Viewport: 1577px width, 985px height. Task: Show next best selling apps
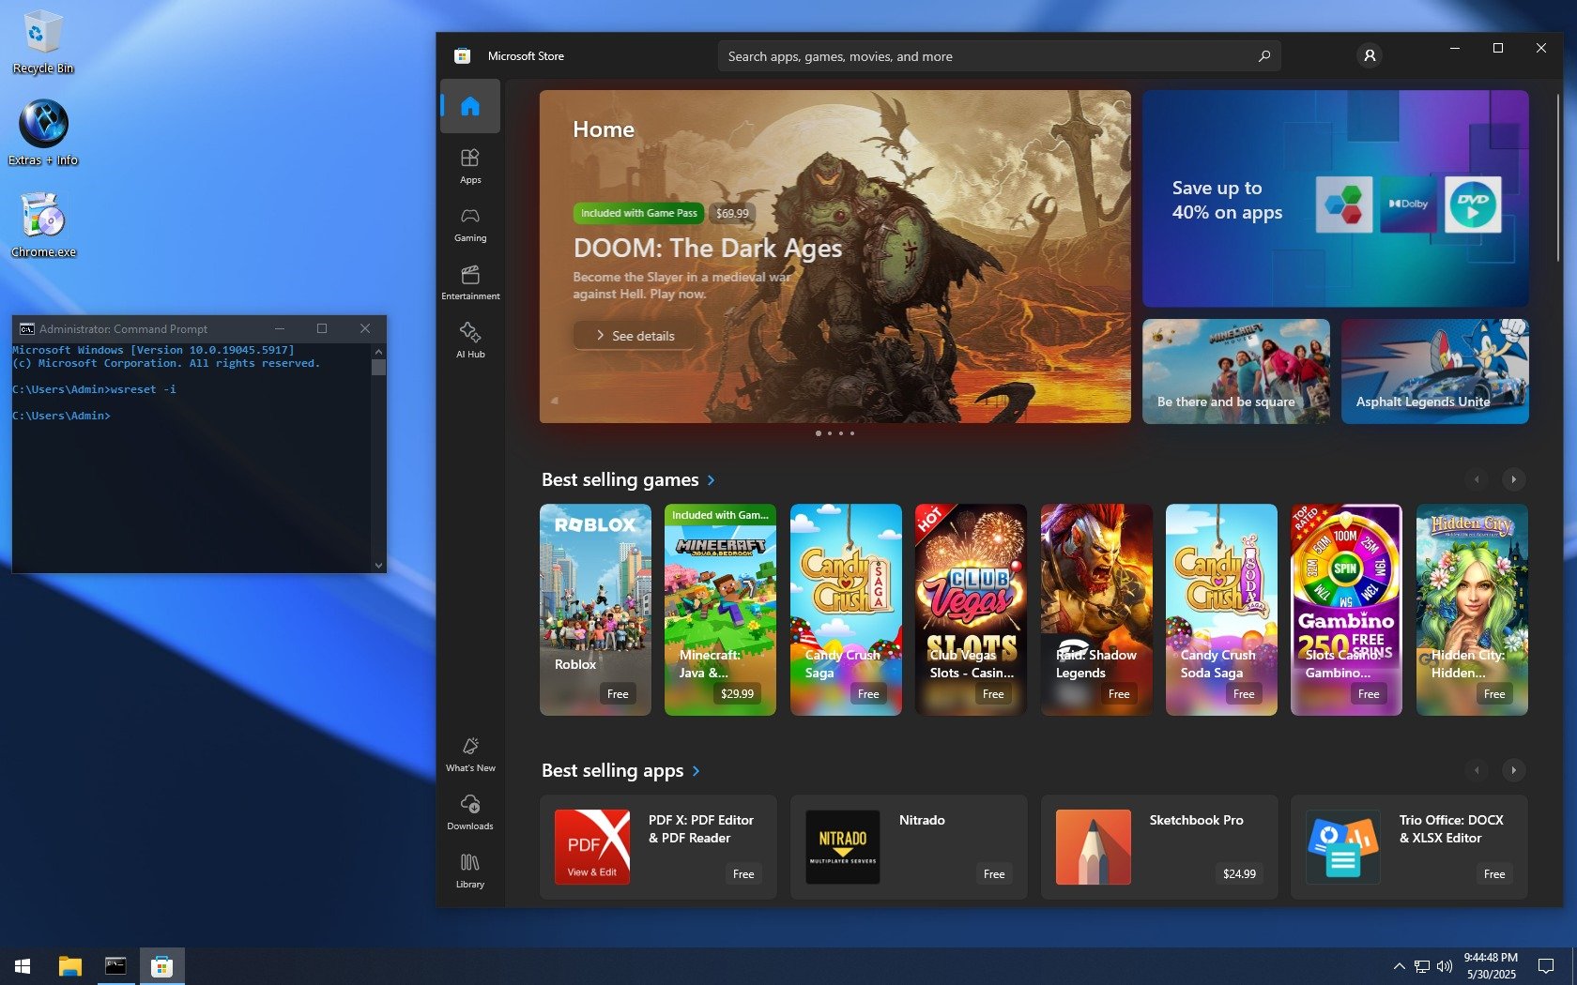1513,770
